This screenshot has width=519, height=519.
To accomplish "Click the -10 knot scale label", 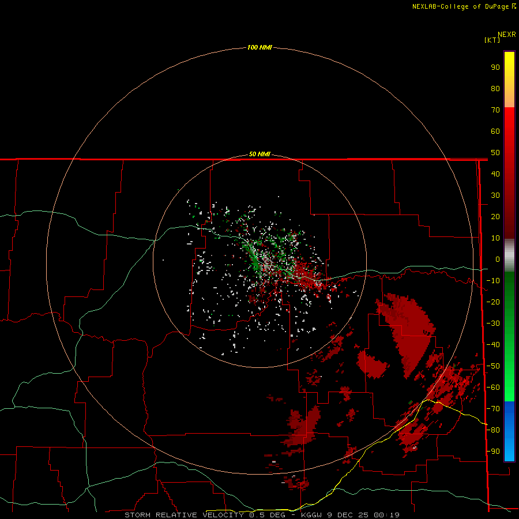I will pyautogui.click(x=493, y=281).
